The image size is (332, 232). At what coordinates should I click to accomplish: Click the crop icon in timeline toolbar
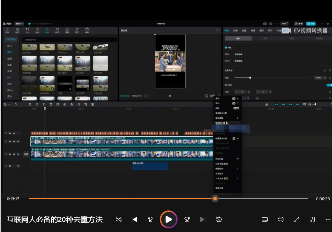[86, 104]
